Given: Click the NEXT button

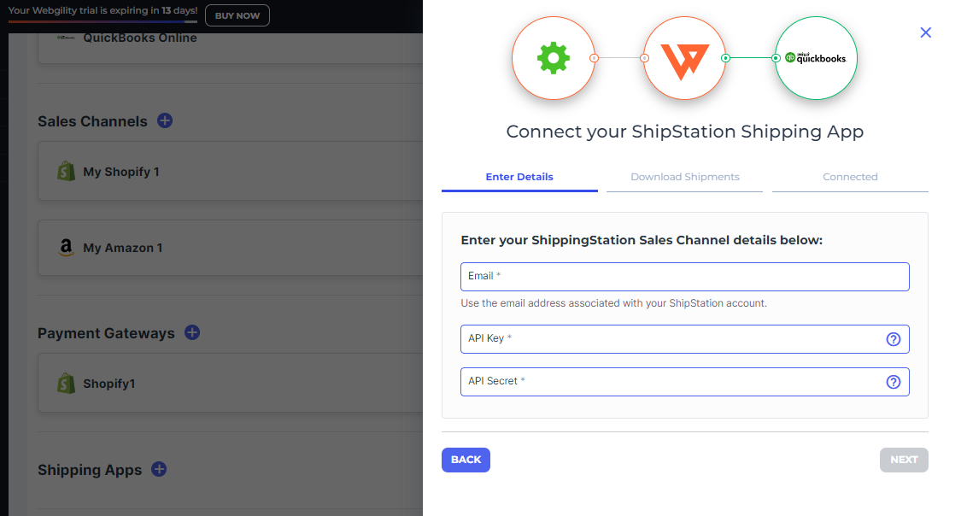Looking at the screenshot, I should (x=904, y=460).
